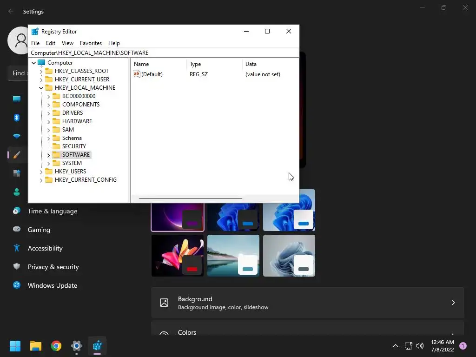Expand the COMPONENTS key
Viewport: 476px width, 357px height.
tap(48, 105)
